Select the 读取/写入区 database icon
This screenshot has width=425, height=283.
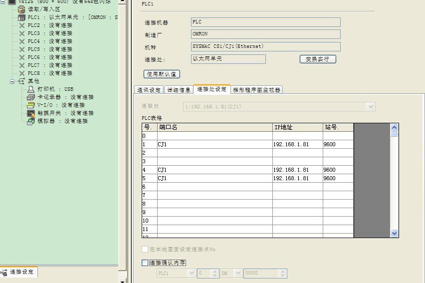[x=21, y=9]
